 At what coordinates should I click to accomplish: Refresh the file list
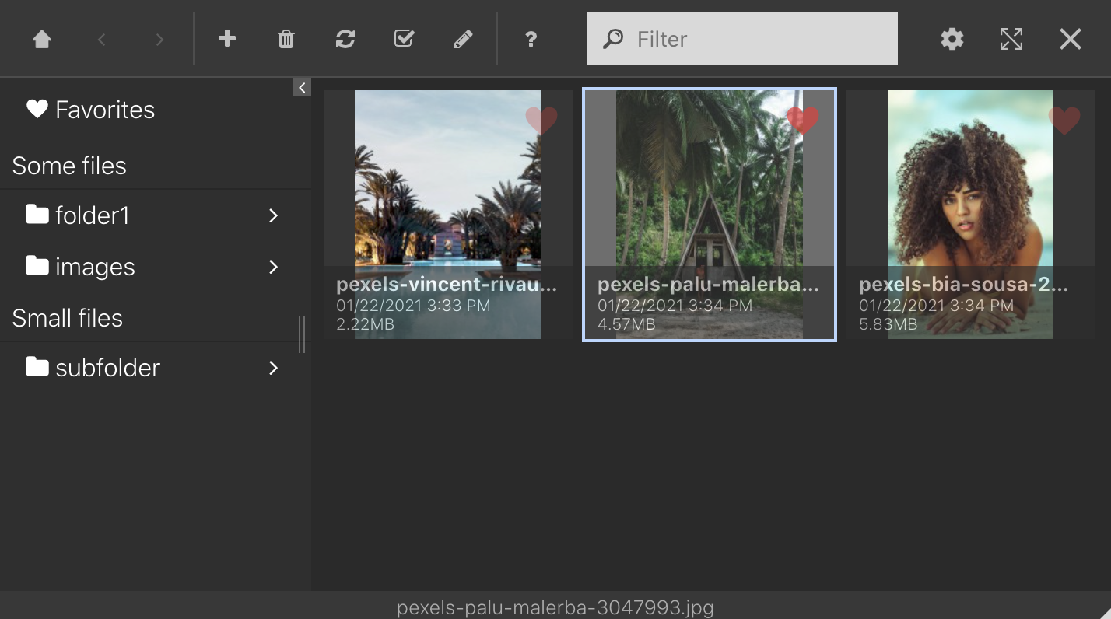345,39
